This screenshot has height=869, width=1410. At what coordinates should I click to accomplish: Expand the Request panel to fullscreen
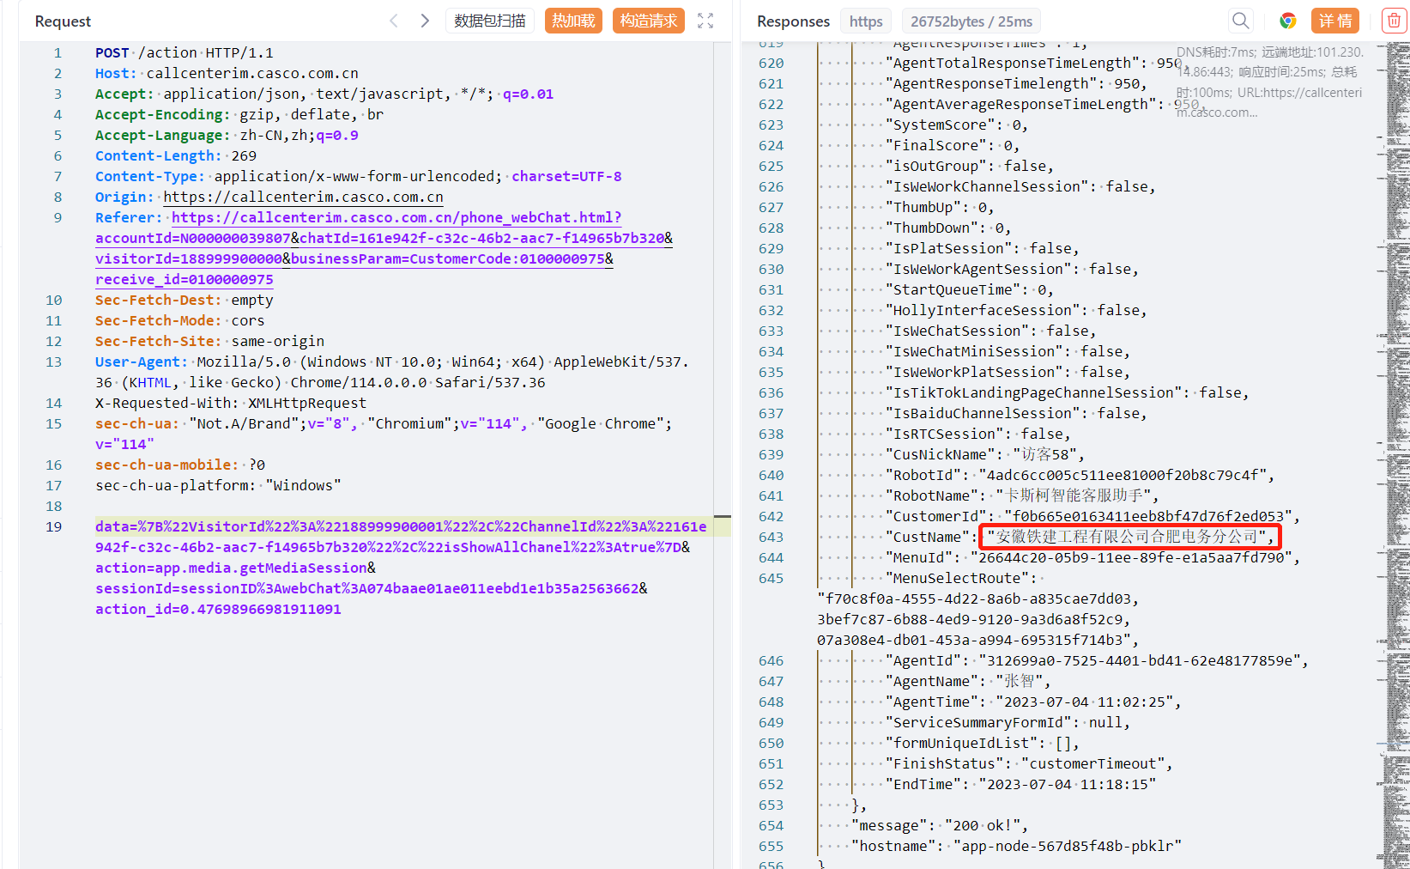point(705,21)
